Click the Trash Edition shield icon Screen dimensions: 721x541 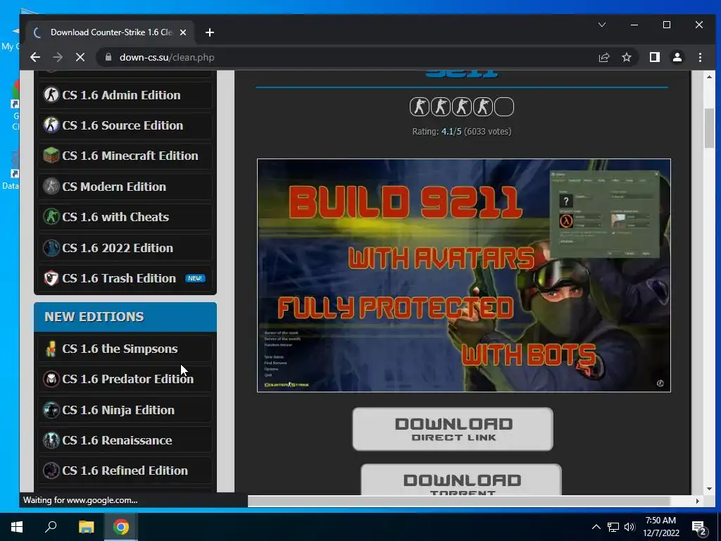[51, 278]
